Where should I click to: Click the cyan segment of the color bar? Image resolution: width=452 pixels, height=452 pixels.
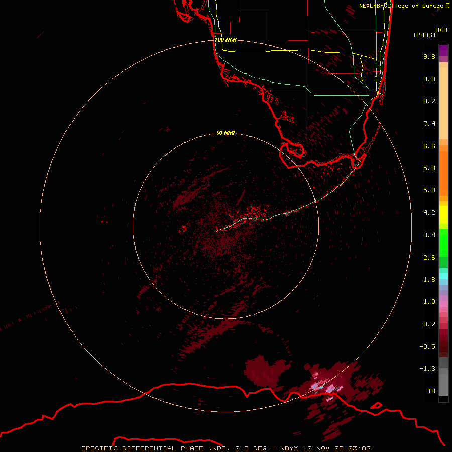click(x=443, y=276)
